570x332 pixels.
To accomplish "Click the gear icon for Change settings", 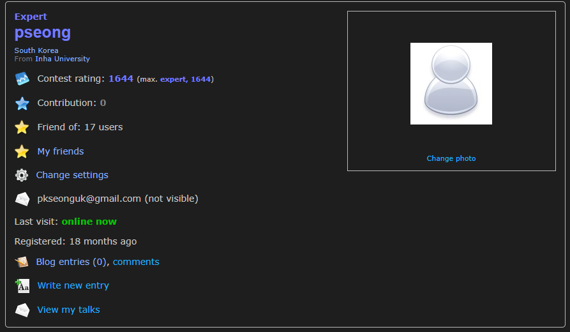I will (x=22, y=176).
